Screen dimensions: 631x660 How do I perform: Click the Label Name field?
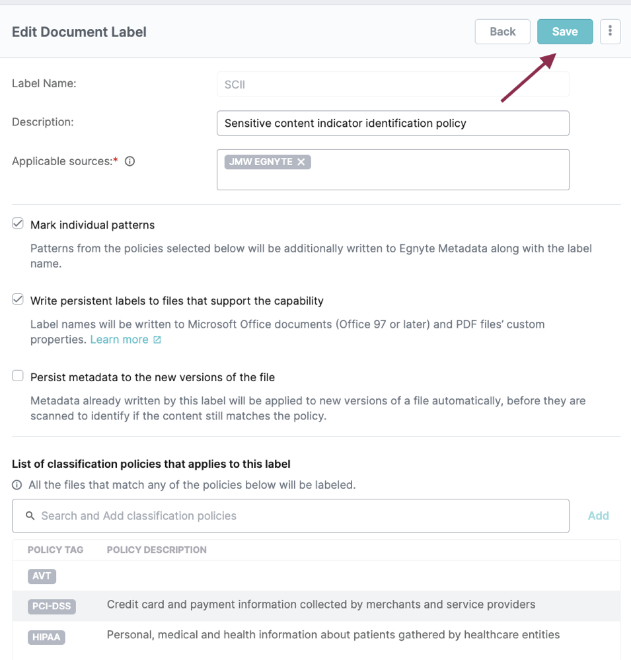(x=392, y=85)
